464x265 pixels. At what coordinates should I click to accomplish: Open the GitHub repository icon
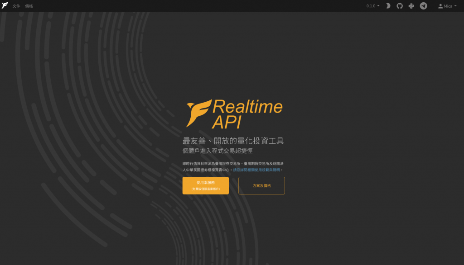tap(400, 6)
